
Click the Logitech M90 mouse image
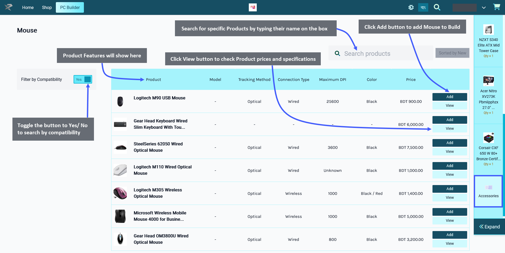[120, 101]
